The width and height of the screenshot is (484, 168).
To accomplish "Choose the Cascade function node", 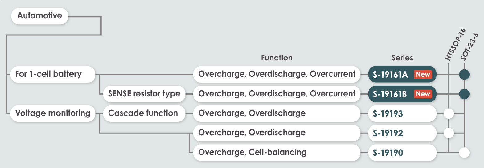I will [x=144, y=113].
